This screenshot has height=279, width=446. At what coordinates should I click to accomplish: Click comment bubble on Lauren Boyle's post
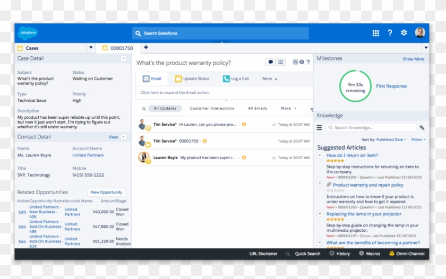pos(273,158)
